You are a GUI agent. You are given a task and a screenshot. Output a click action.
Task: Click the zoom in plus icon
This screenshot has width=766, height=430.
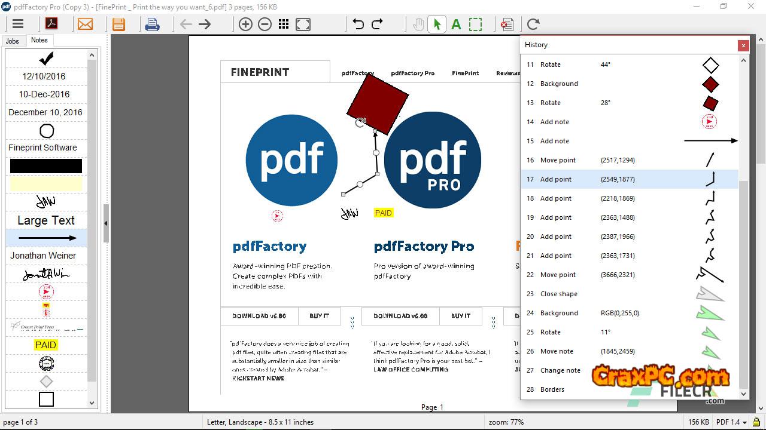click(x=245, y=24)
